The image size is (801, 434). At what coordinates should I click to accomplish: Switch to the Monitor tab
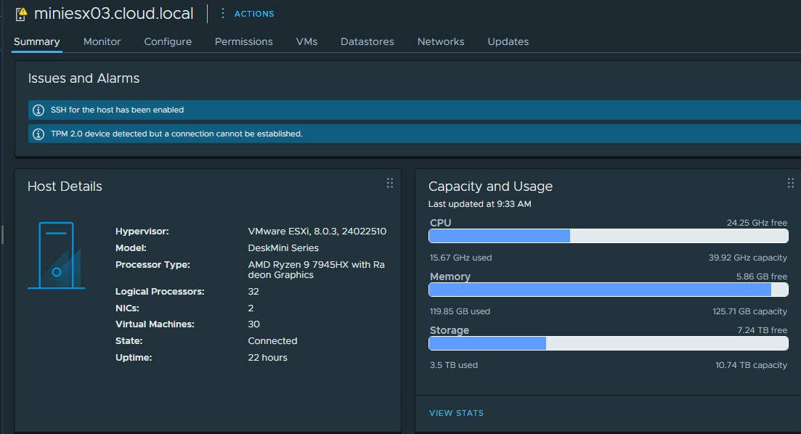tap(102, 42)
